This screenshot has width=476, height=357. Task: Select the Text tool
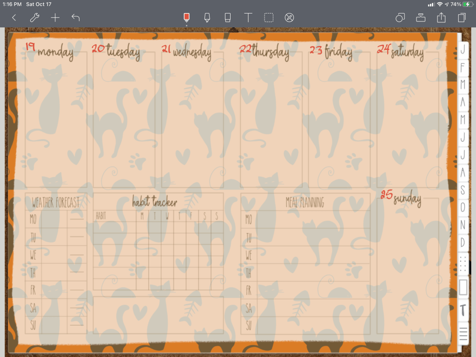pyautogui.click(x=248, y=18)
